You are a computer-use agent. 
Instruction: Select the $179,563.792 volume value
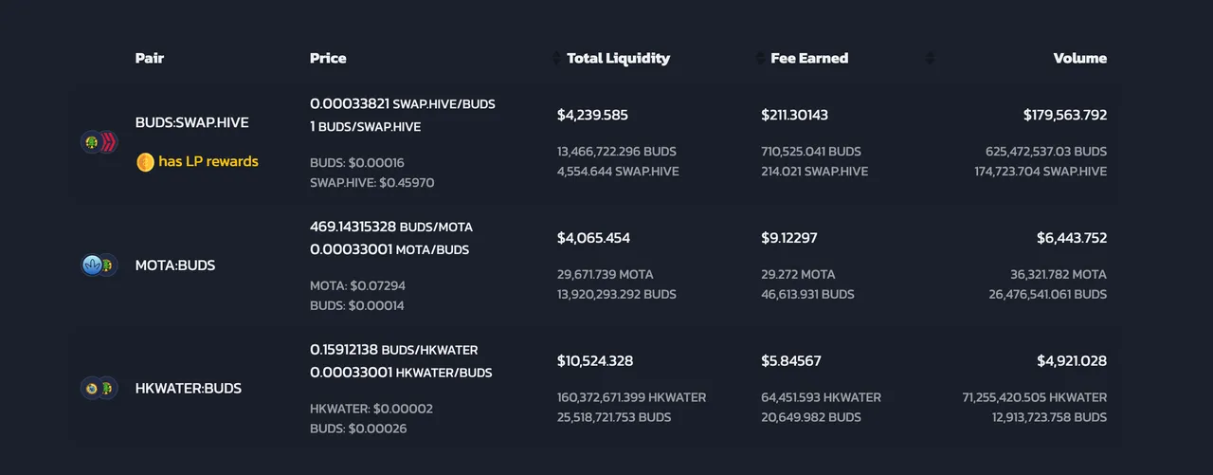(1065, 115)
